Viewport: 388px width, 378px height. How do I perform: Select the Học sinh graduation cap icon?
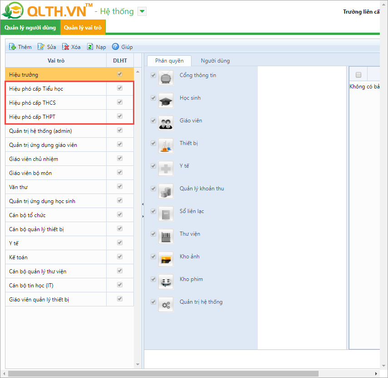point(166,101)
